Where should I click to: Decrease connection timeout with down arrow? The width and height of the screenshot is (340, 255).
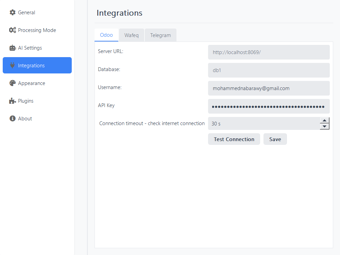tap(325, 126)
